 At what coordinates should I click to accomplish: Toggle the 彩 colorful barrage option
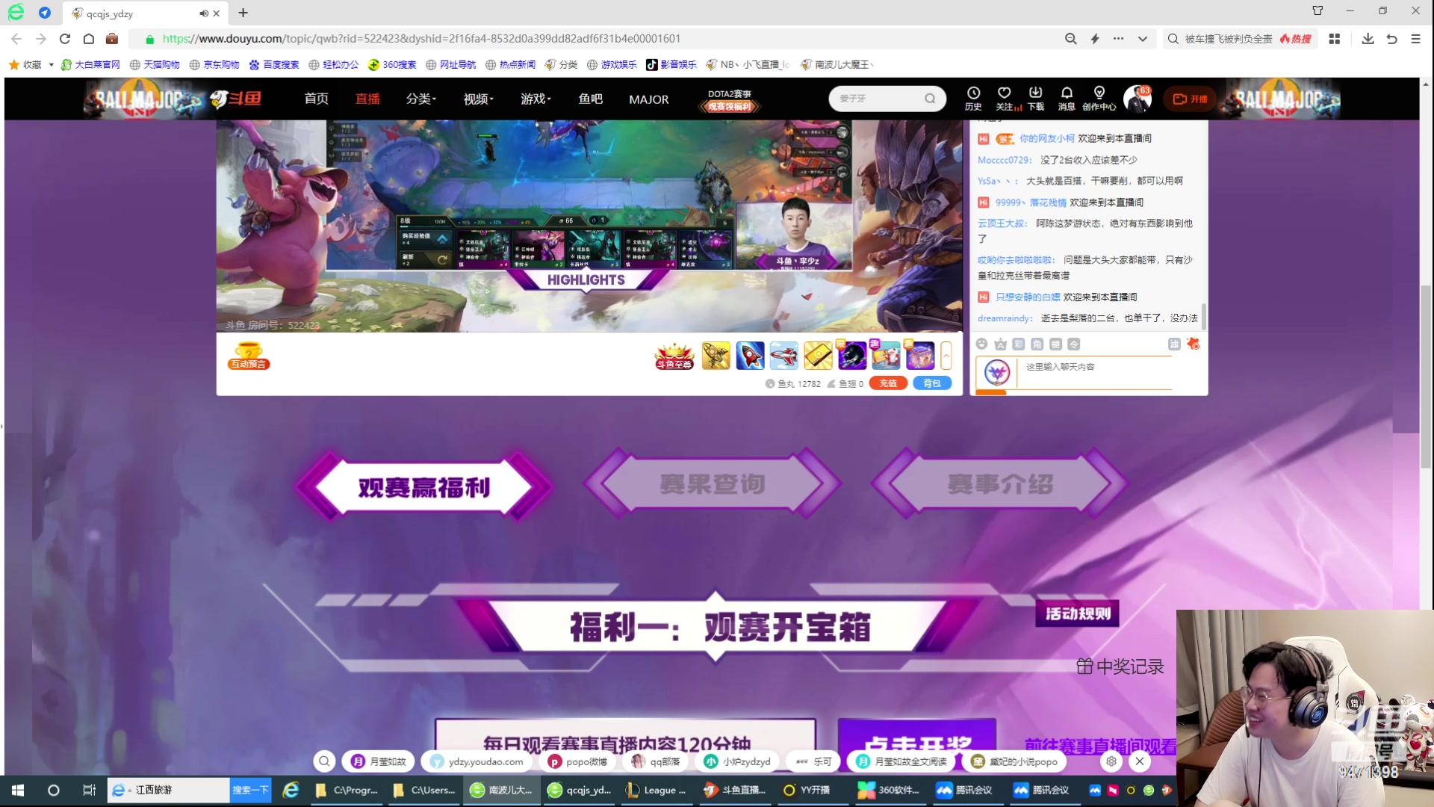[1019, 344]
